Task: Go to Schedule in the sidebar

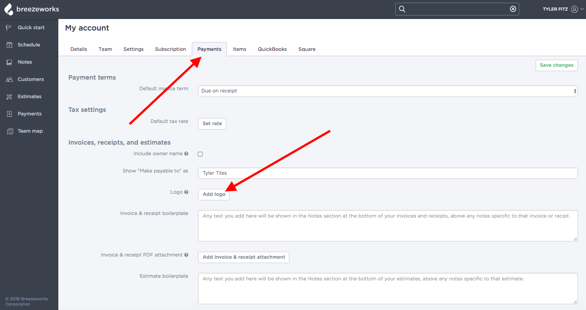Action: coord(29,45)
